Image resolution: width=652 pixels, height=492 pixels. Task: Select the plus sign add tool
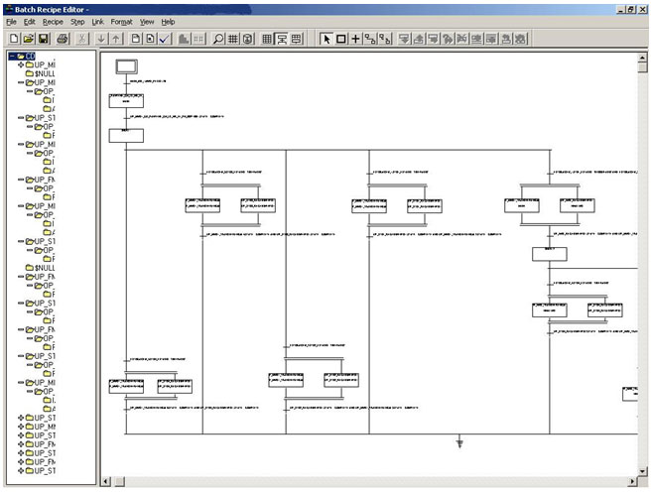tap(355, 39)
